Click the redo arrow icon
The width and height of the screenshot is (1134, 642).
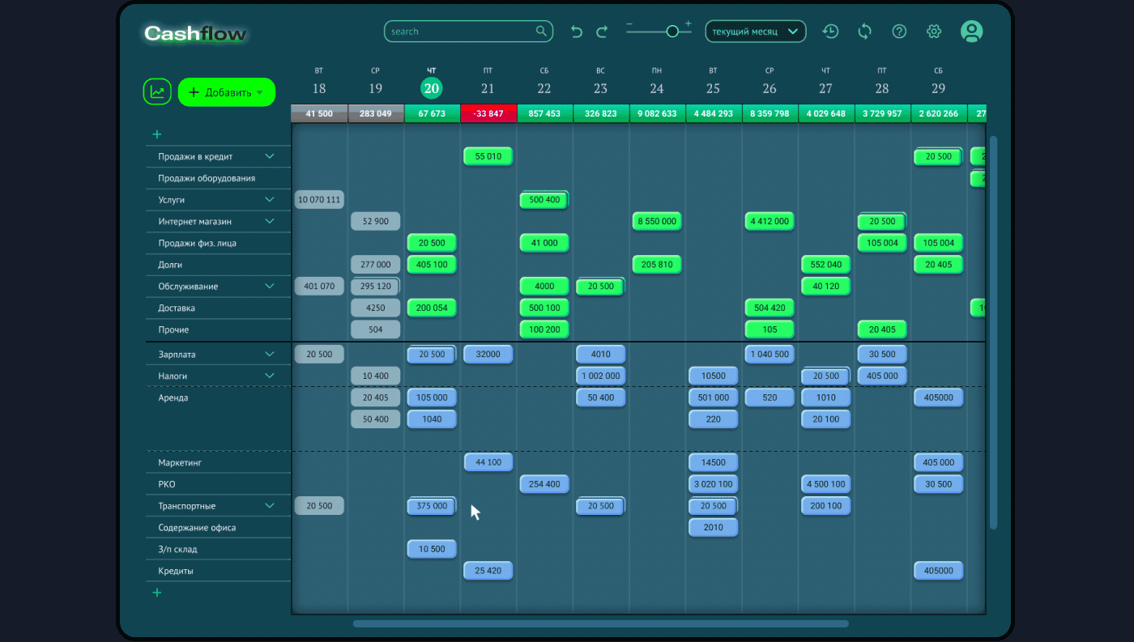pyautogui.click(x=602, y=32)
